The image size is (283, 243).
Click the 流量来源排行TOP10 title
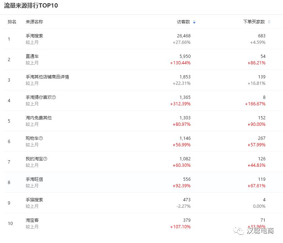click(x=31, y=6)
